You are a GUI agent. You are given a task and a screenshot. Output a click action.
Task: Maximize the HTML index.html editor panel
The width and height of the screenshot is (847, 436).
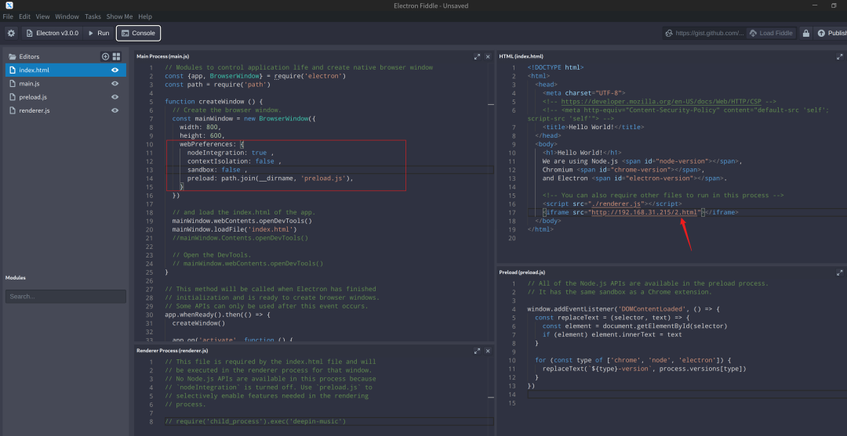tap(839, 56)
